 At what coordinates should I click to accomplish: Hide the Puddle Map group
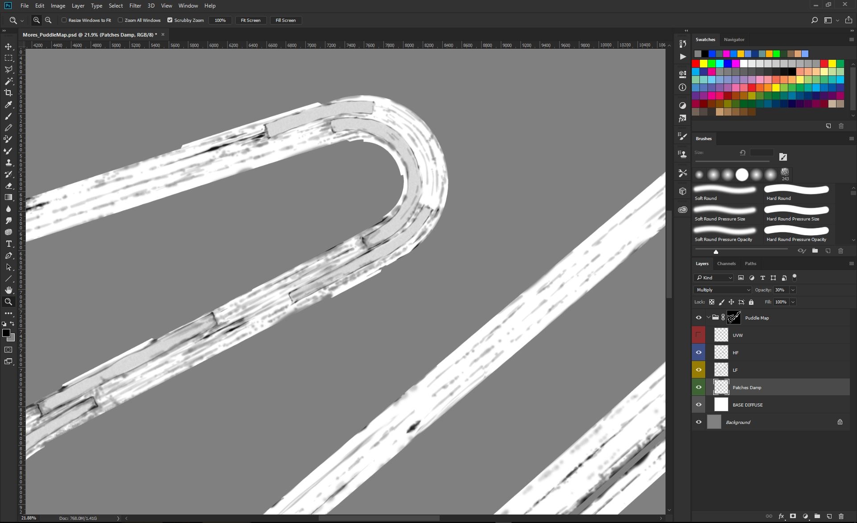[x=699, y=318]
